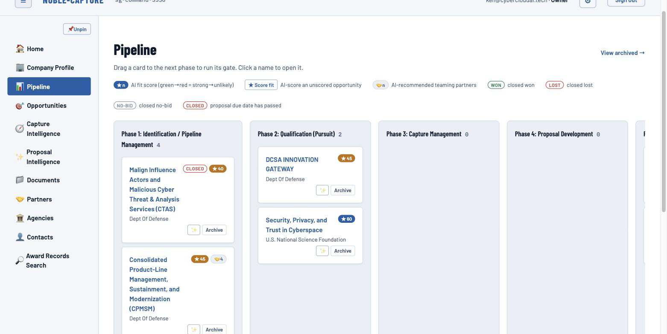Open Documents in the sidebar

coord(49,180)
